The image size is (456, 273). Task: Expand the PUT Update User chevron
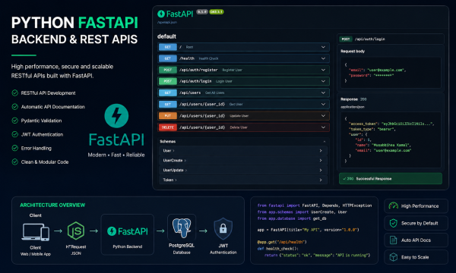point(323,116)
